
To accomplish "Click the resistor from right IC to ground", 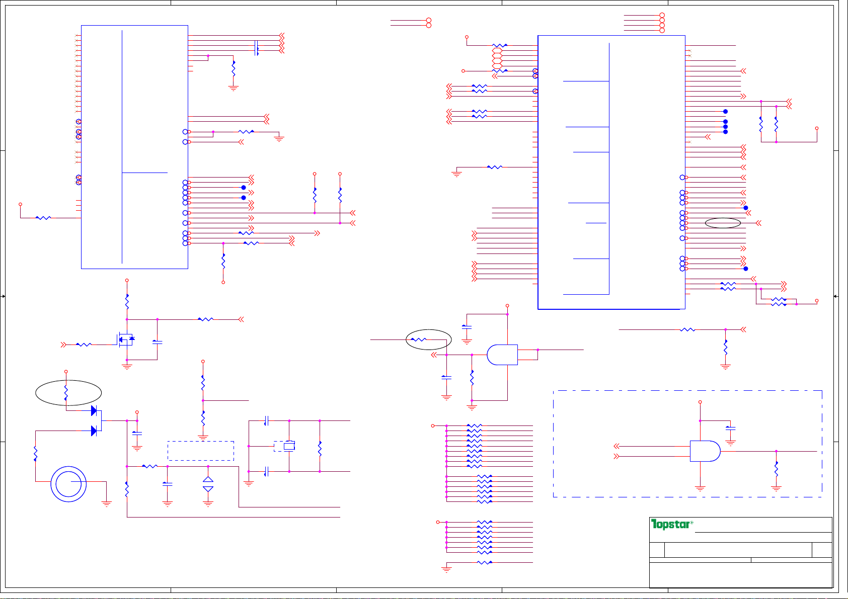I will [495, 167].
